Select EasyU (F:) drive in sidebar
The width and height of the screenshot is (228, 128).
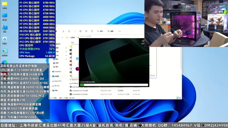tap(57, 81)
